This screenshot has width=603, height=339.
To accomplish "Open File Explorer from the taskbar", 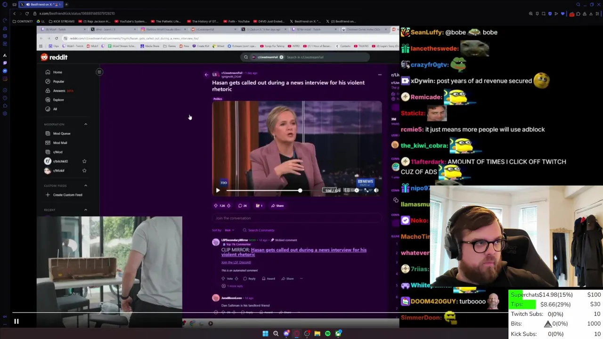I will tap(317, 334).
